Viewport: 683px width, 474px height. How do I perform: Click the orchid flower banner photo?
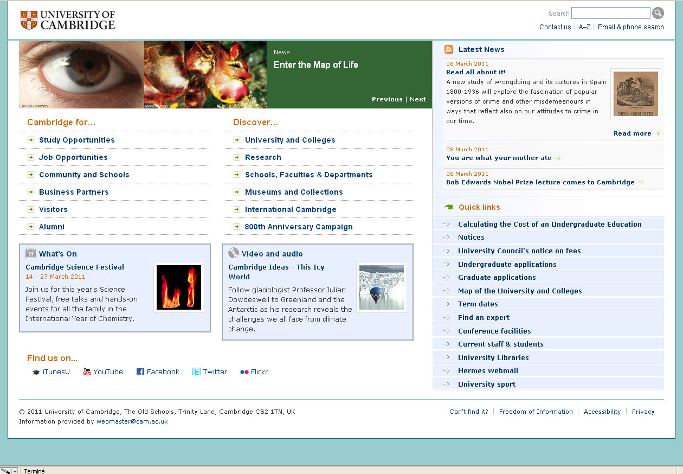205,75
